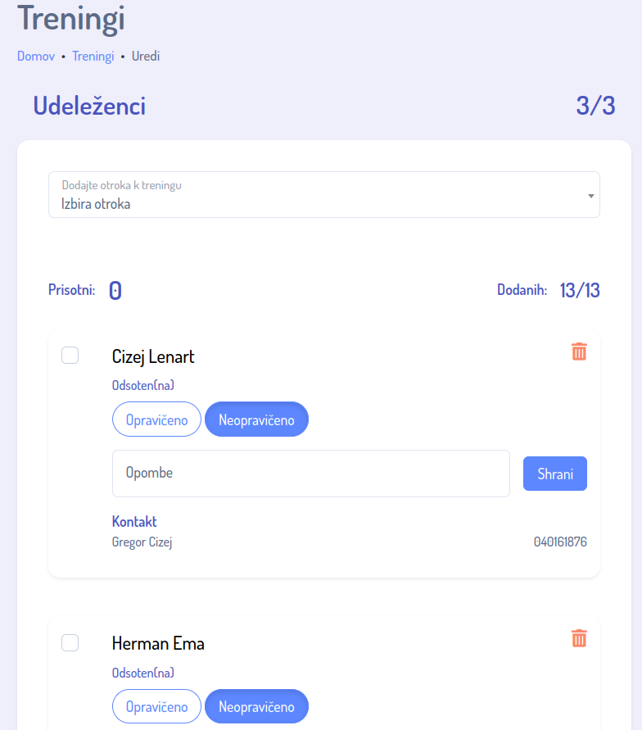Viewport: 642px width, 730px height.
Task: Click the Opombe notes field
Action: [310, 474]
